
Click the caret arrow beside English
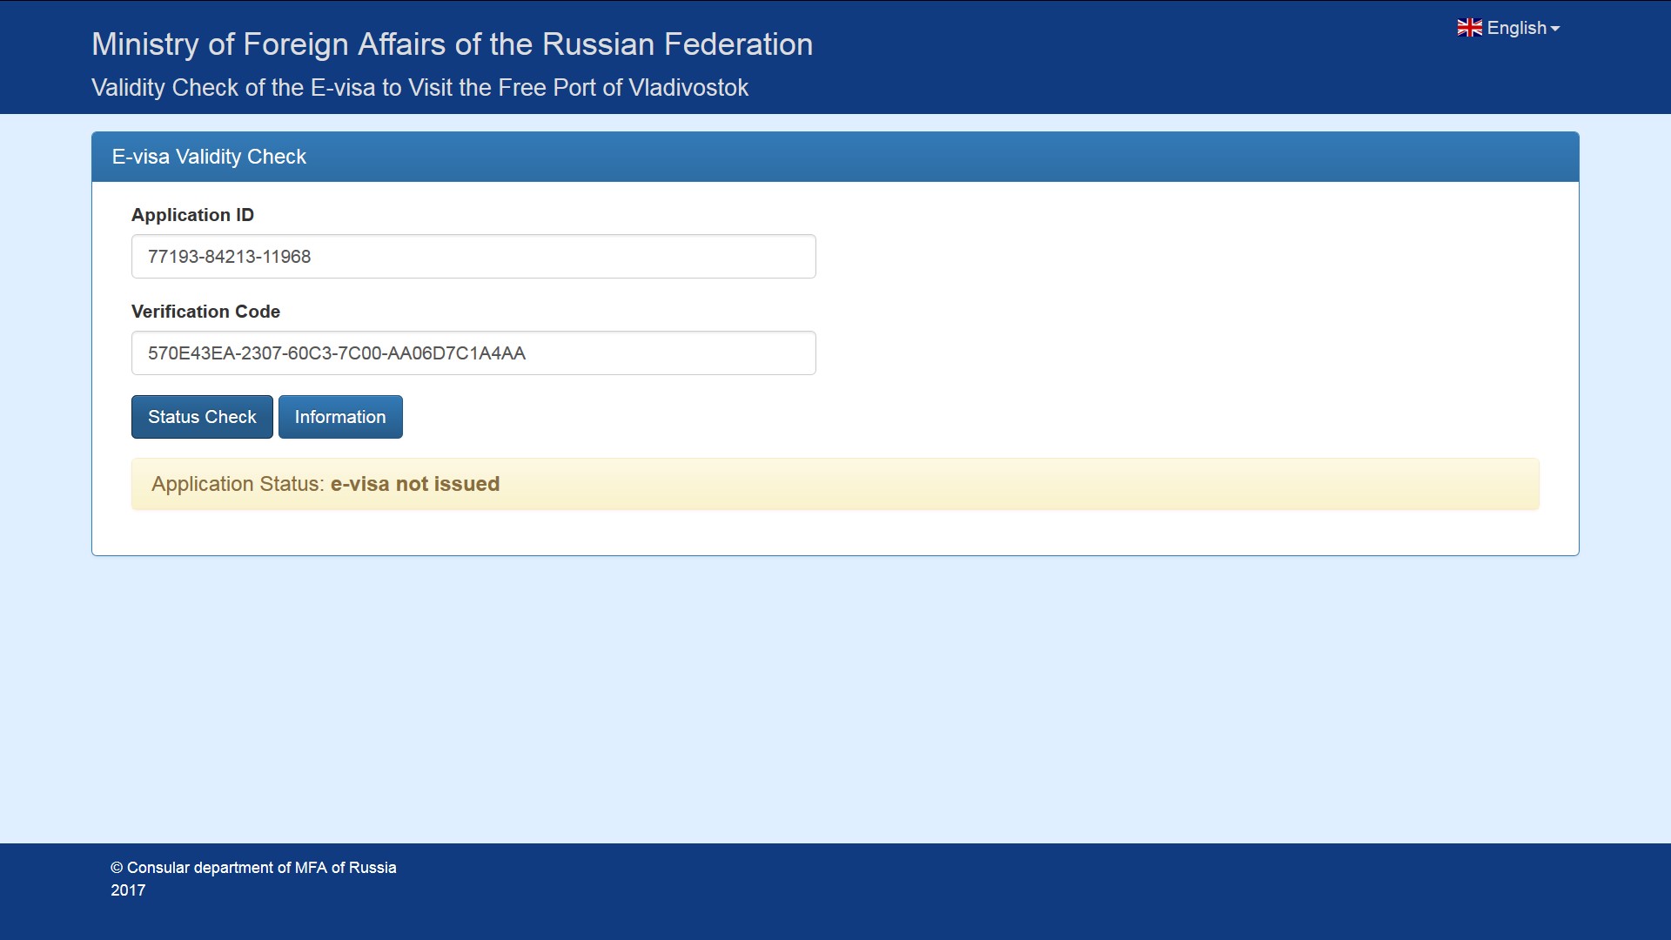1555,29
